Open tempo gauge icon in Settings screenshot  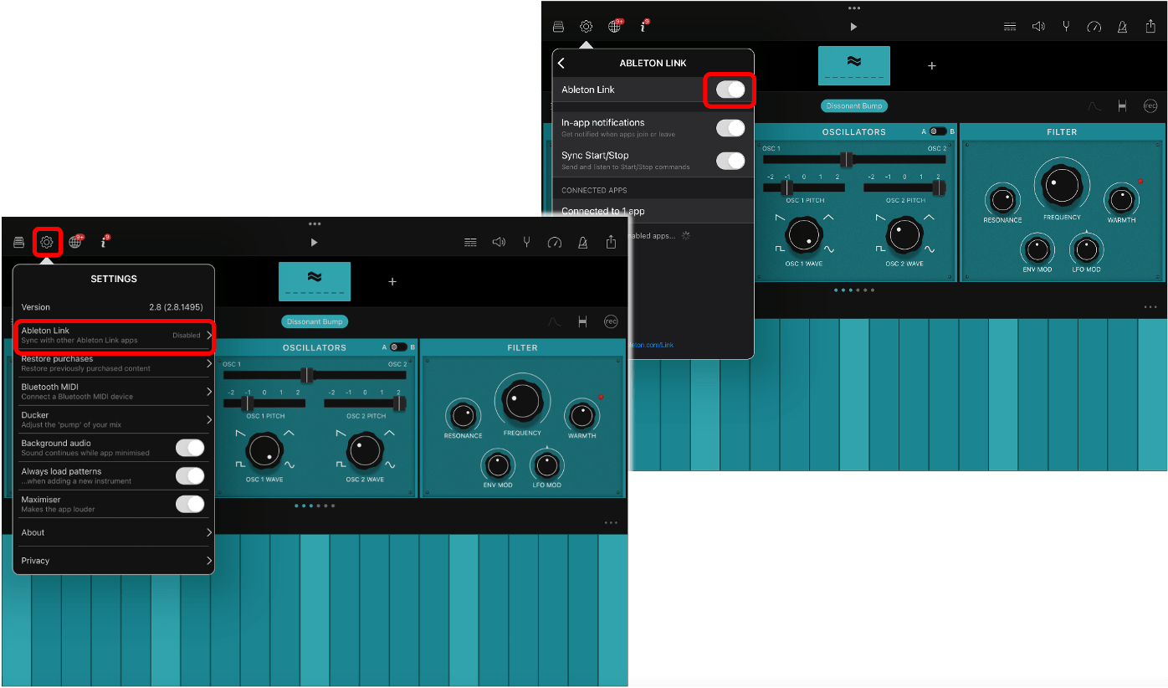(554, 243)
